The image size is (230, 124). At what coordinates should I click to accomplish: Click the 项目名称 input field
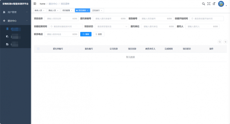coord(59,19)
